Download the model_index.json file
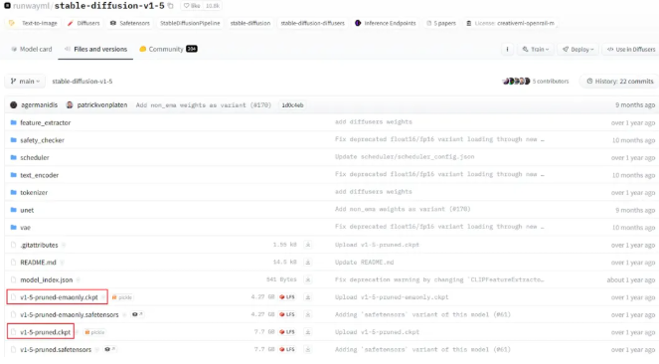659x364 pixels. point(308,279)
